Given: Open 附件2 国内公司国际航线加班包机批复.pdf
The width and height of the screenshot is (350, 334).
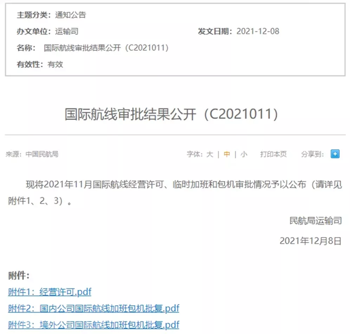Looking at the screenshot, I should (93, 308).
